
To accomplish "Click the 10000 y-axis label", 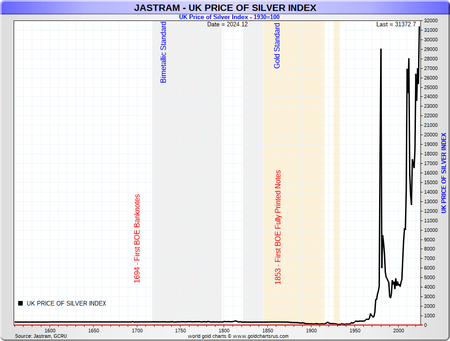I will 431,230.
